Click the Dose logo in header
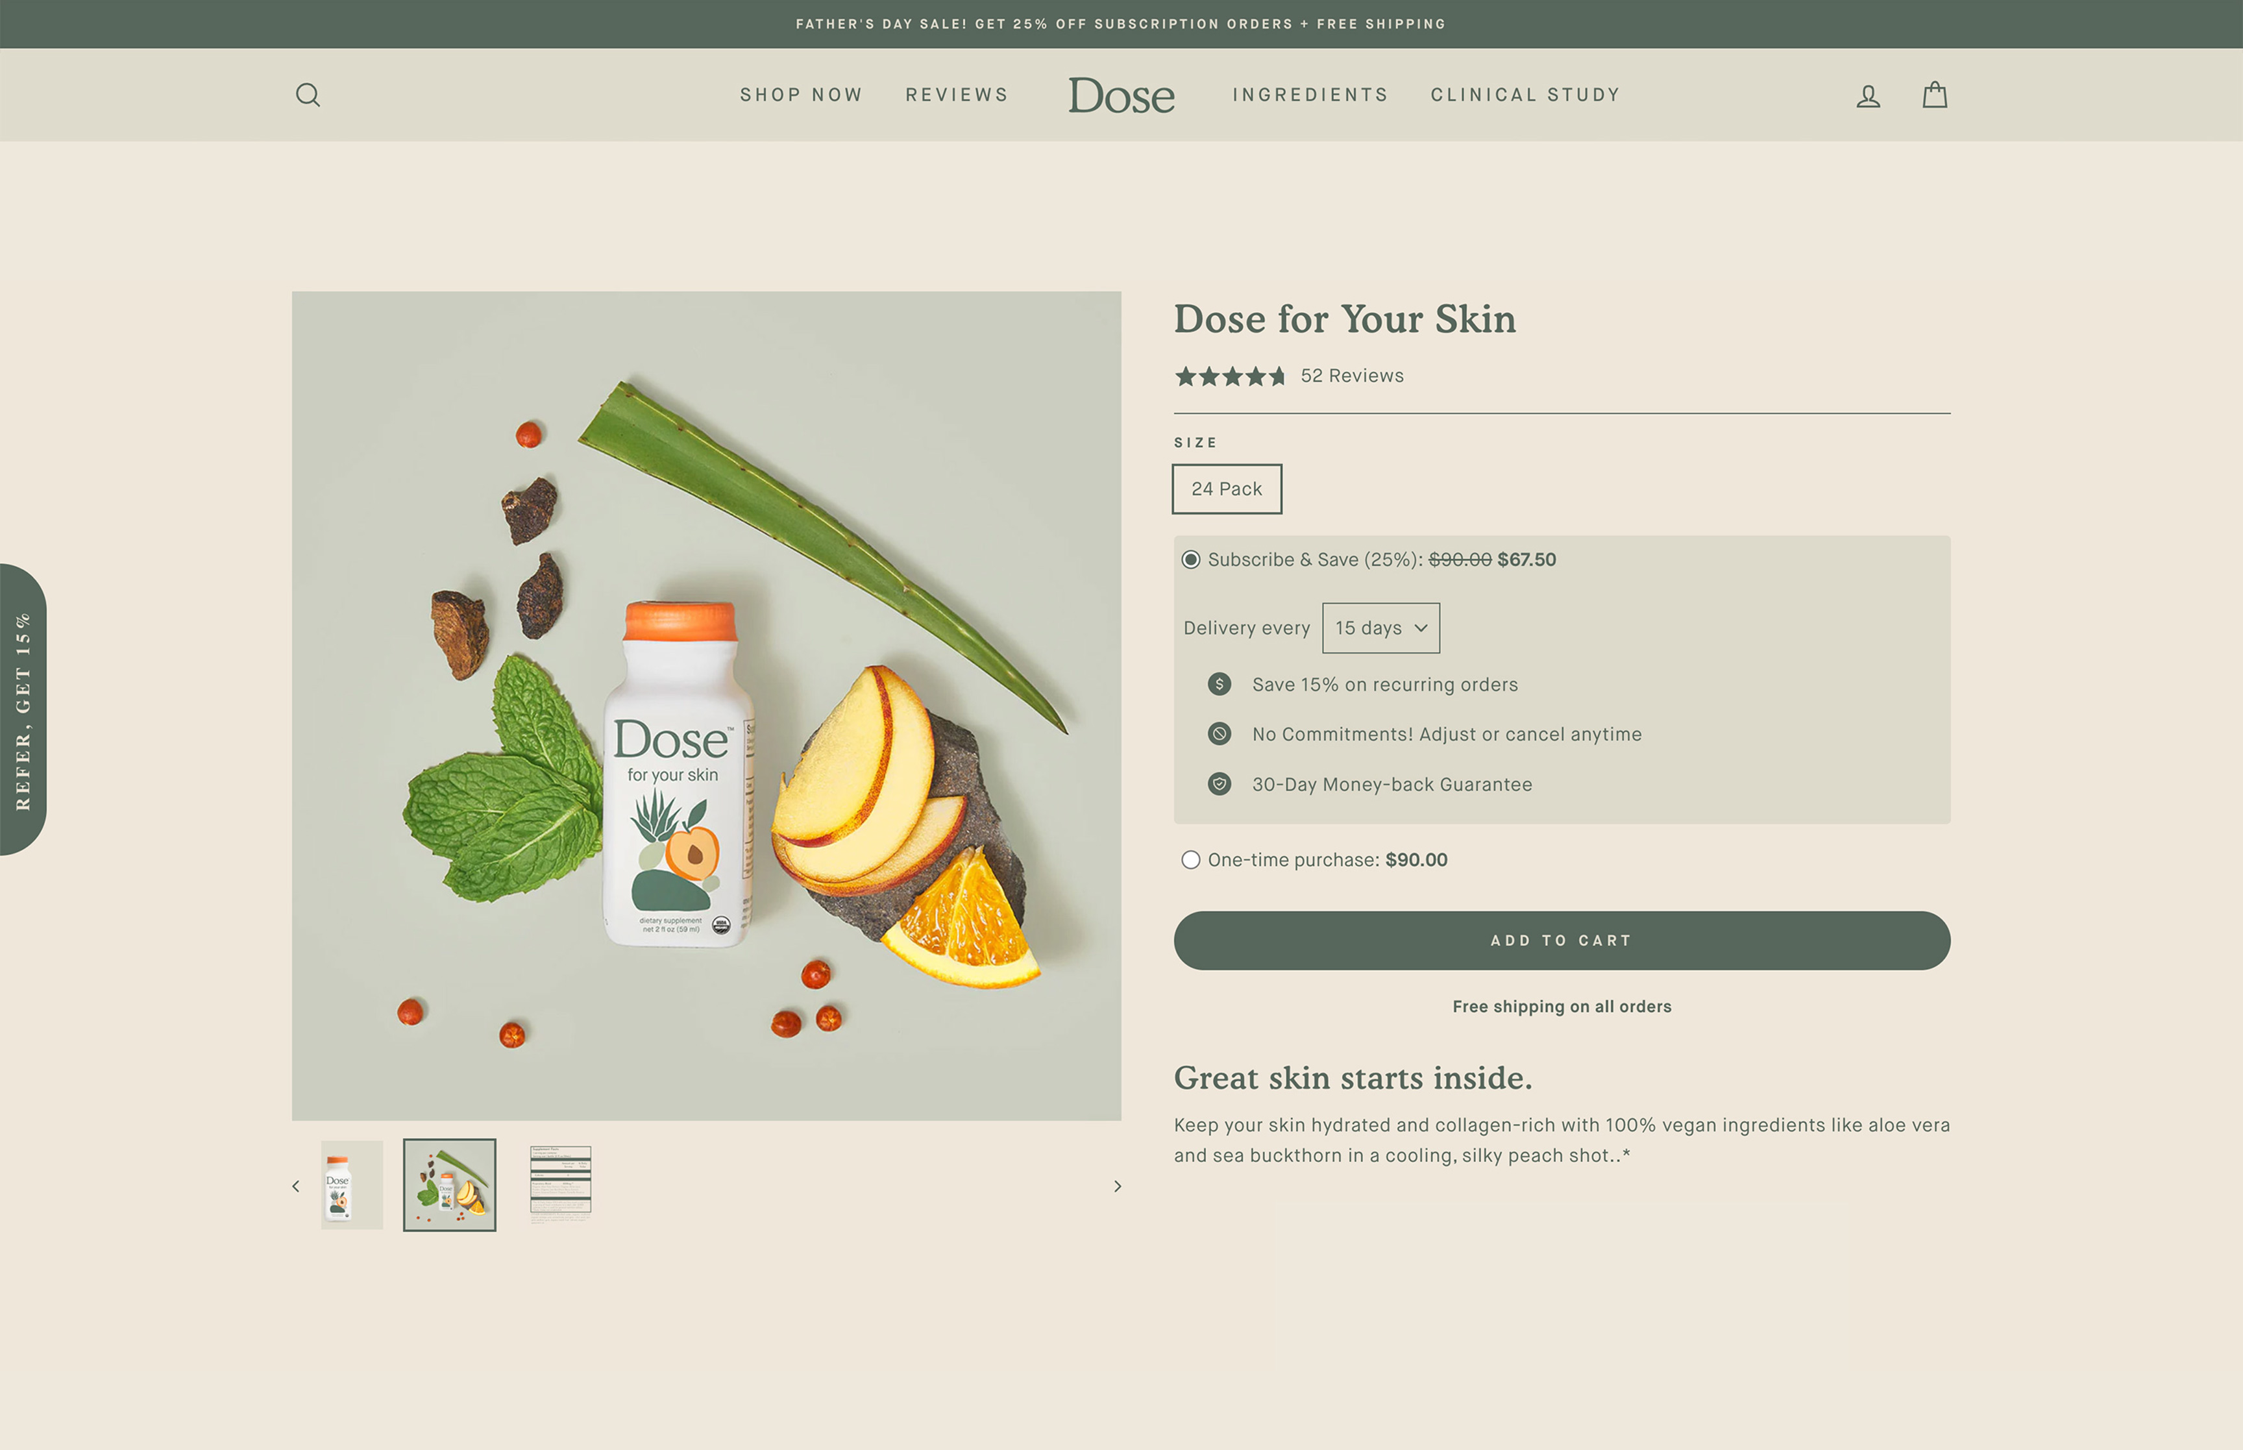 1121,95
